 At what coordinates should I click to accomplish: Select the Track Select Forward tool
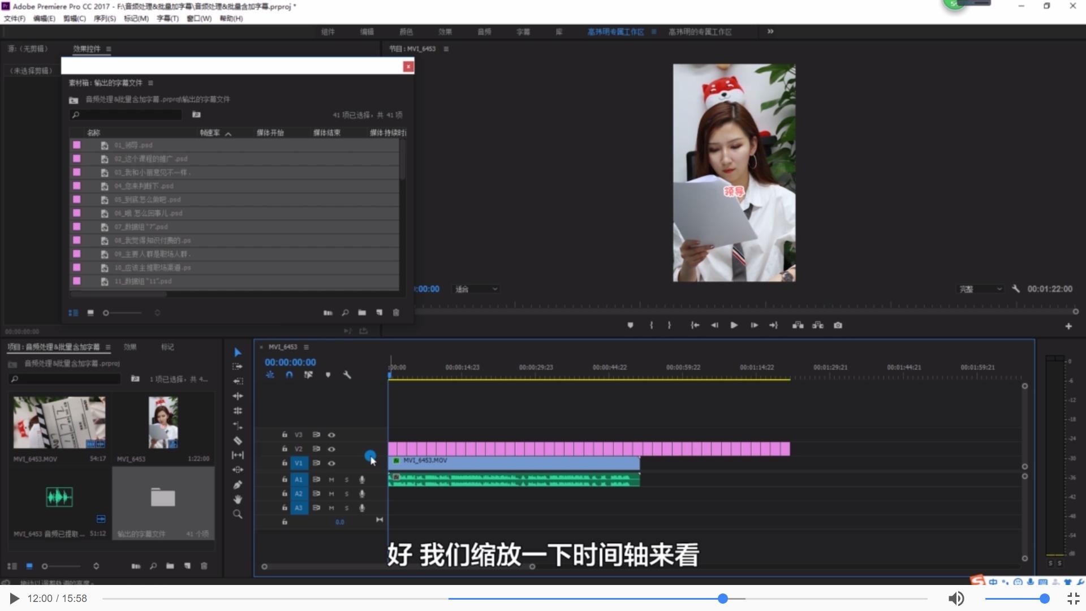238,366
